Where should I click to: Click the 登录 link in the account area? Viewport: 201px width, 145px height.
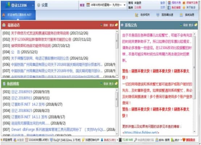click(163, 3)
